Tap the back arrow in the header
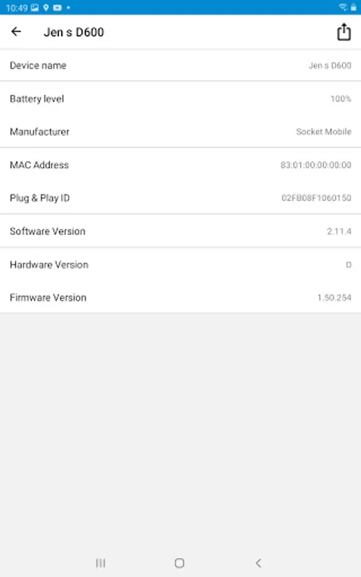Viewport: 361px width, 577px height. coord(16,31)
